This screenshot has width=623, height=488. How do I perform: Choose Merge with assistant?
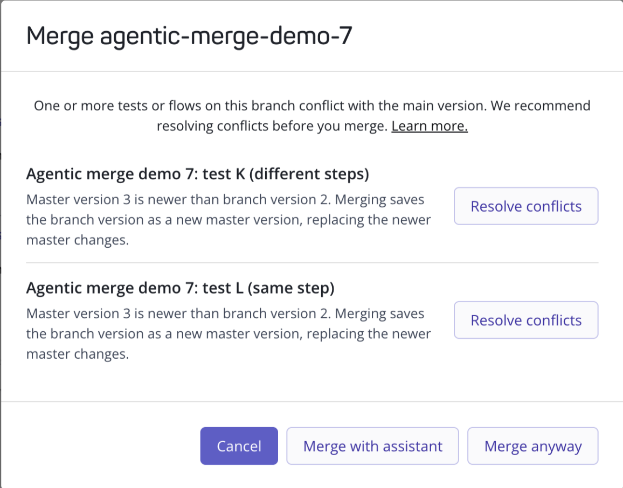pos(372,445)
